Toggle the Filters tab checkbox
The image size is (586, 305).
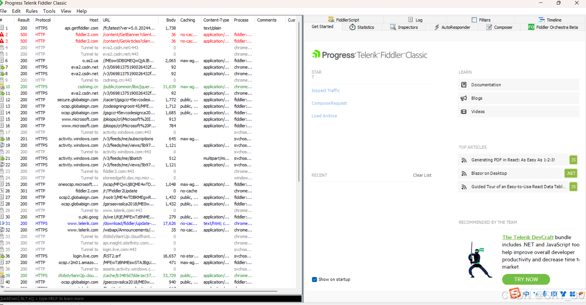point(474,20)
